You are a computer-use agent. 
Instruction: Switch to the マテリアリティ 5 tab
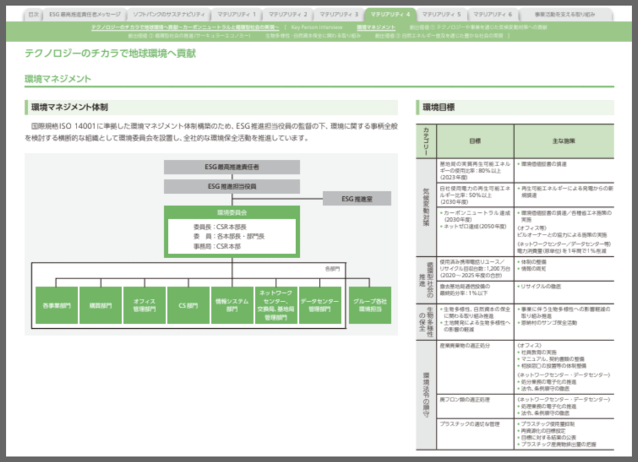pyautogui.click(x=441, y=14)
